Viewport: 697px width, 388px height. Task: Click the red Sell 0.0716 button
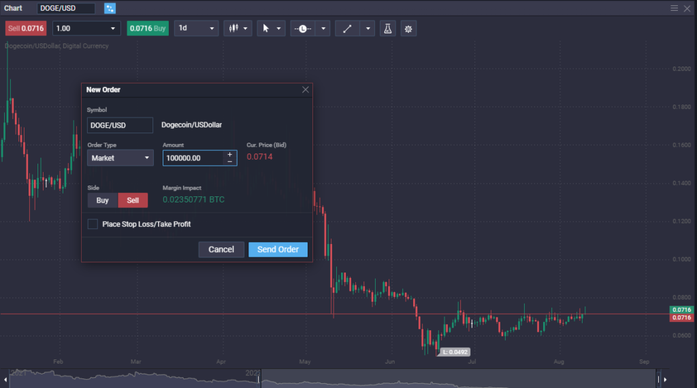(x=26, y=29)
